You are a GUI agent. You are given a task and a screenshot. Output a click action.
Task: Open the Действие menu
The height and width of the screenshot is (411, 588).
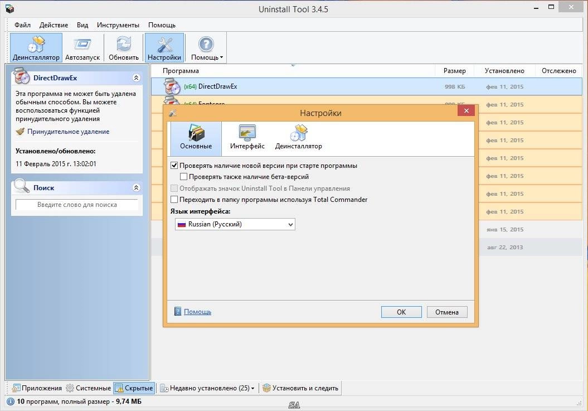point(54,25)
